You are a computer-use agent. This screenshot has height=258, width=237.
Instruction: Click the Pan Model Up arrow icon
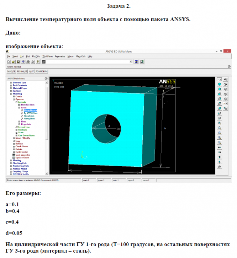pos(219,157)
